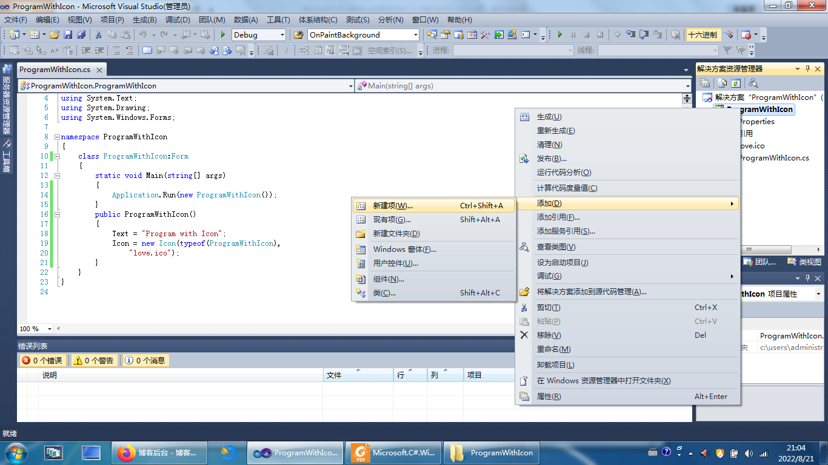
Task: Click the Comment Selection toolbar icon
Action: (x=116, y=50)
